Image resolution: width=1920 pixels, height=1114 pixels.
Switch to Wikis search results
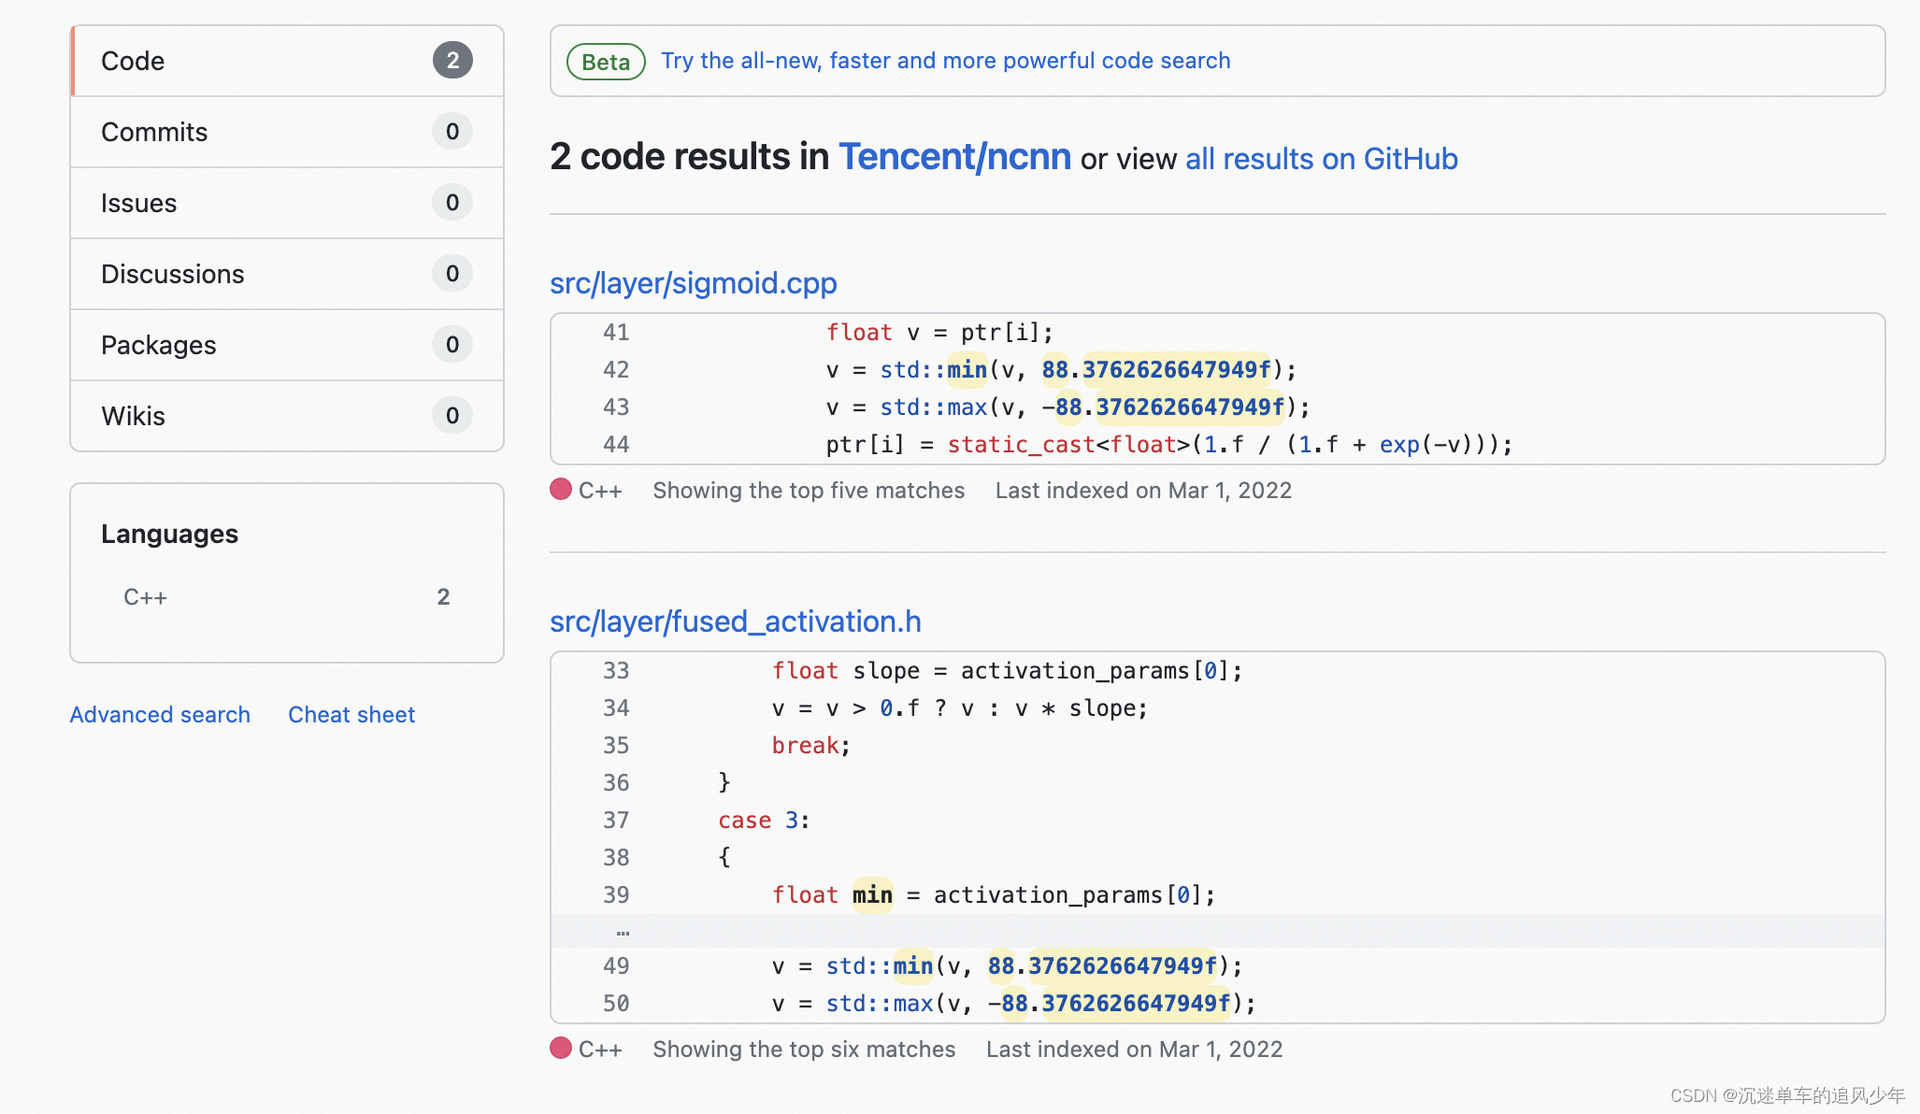(x=287, y=416)
